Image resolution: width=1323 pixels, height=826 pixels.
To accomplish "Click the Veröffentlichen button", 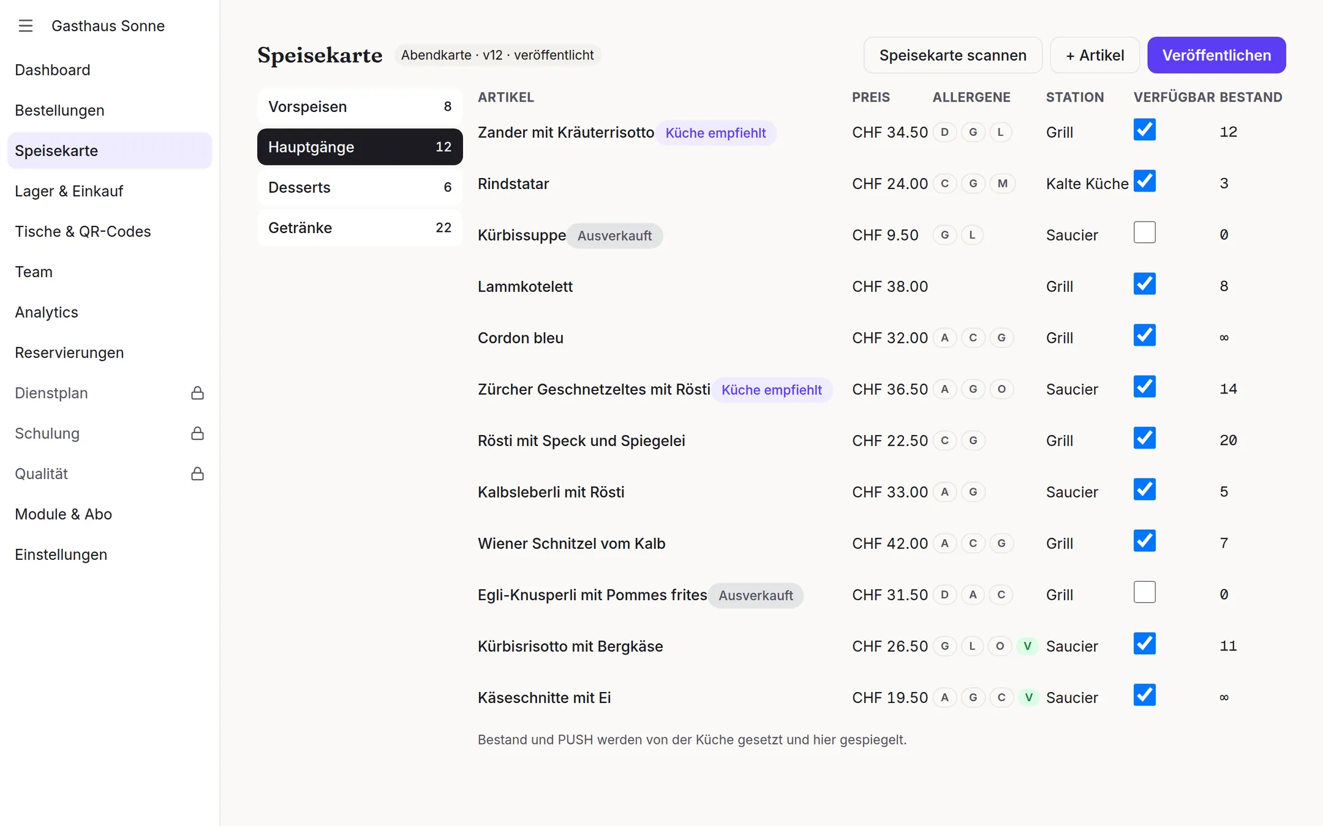I will click(1216, 55).
